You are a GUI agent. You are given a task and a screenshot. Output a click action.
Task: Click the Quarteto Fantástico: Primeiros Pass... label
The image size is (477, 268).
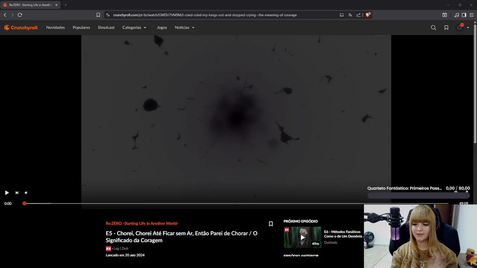coord(404,188)
